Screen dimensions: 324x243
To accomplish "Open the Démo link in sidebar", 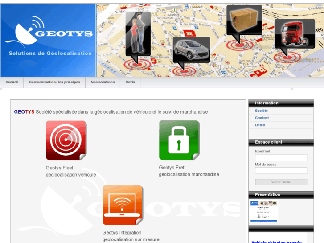I will click(x=260, y=125).
